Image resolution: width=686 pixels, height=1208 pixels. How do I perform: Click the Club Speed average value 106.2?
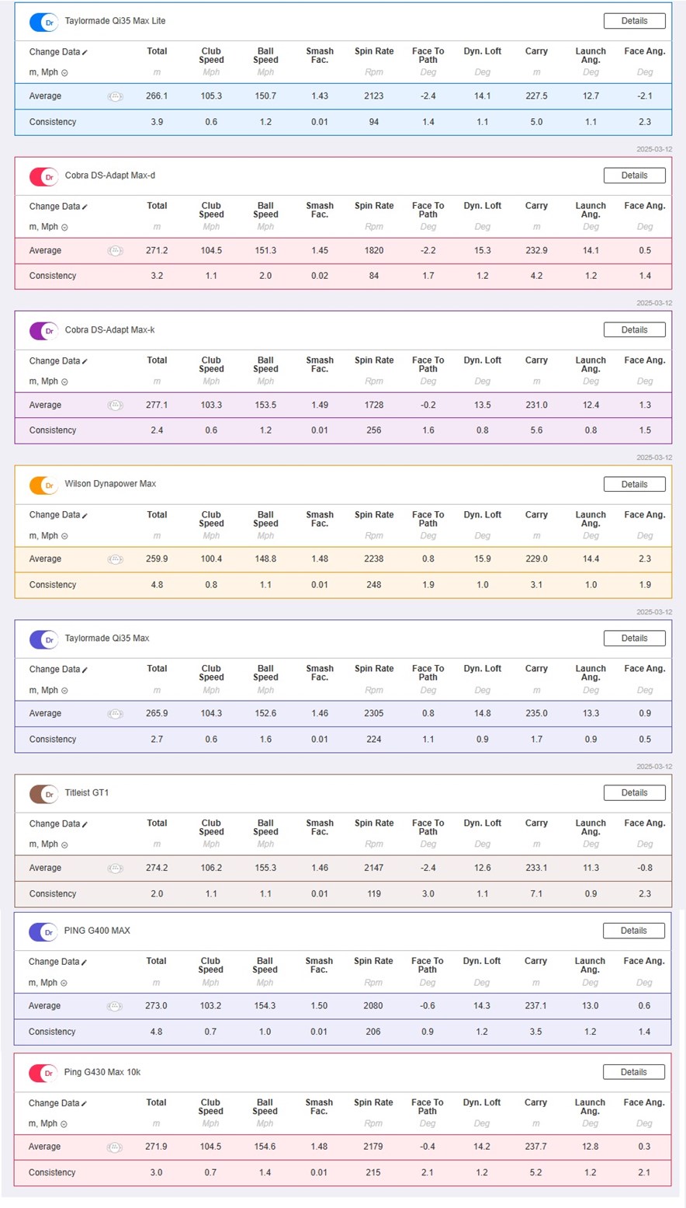(x=211, y=869)
